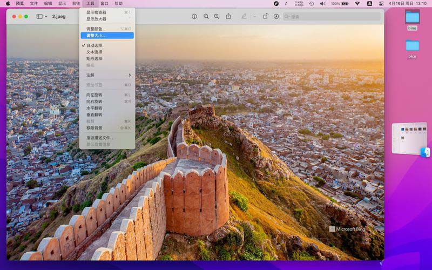Click the Wi-Fi icon in menu bar
This screenshot has width=432, height=270.
pos(357,3)
